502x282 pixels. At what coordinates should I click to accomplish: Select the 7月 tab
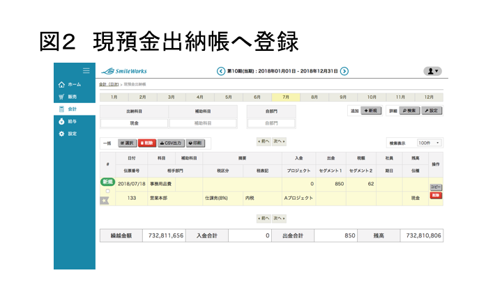(x=286, y=97)
